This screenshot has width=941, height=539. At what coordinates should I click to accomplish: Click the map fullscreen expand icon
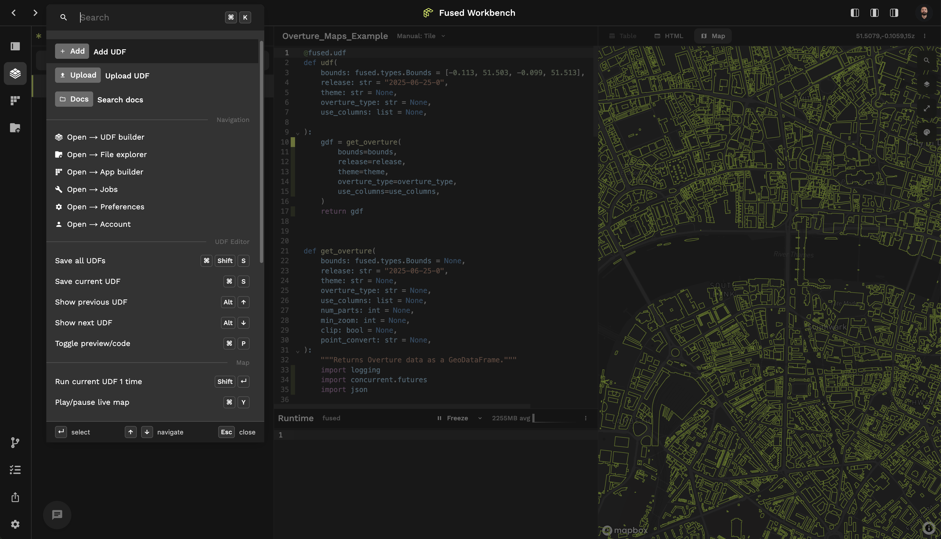coord(927,108)
